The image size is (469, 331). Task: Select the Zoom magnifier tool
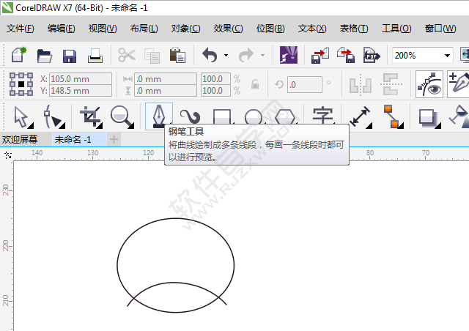pos(121,116)
